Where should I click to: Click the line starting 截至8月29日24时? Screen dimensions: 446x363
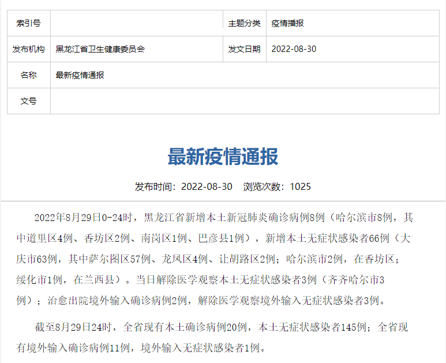222,327
